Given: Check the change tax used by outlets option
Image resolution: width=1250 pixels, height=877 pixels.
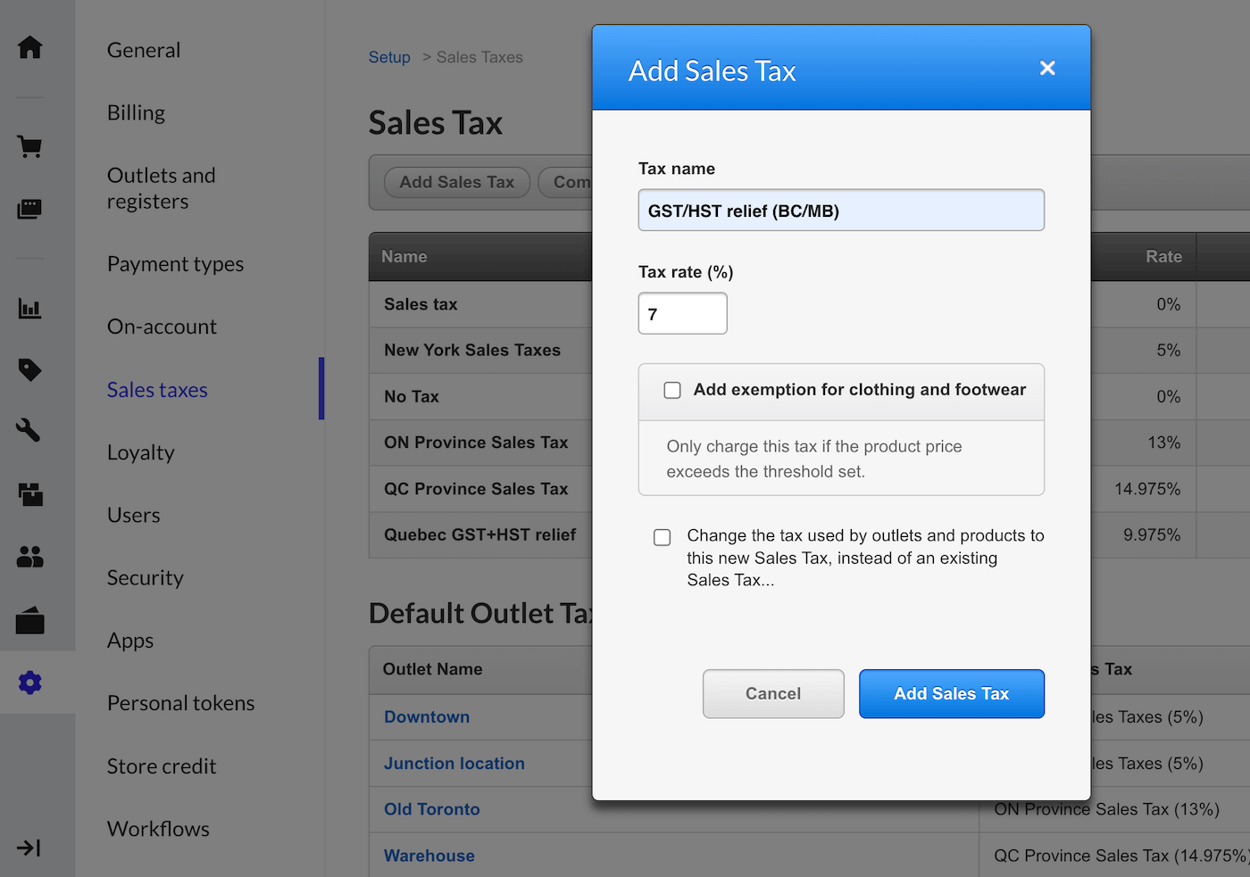Looking at the screenshot, I should pos(662,537).
